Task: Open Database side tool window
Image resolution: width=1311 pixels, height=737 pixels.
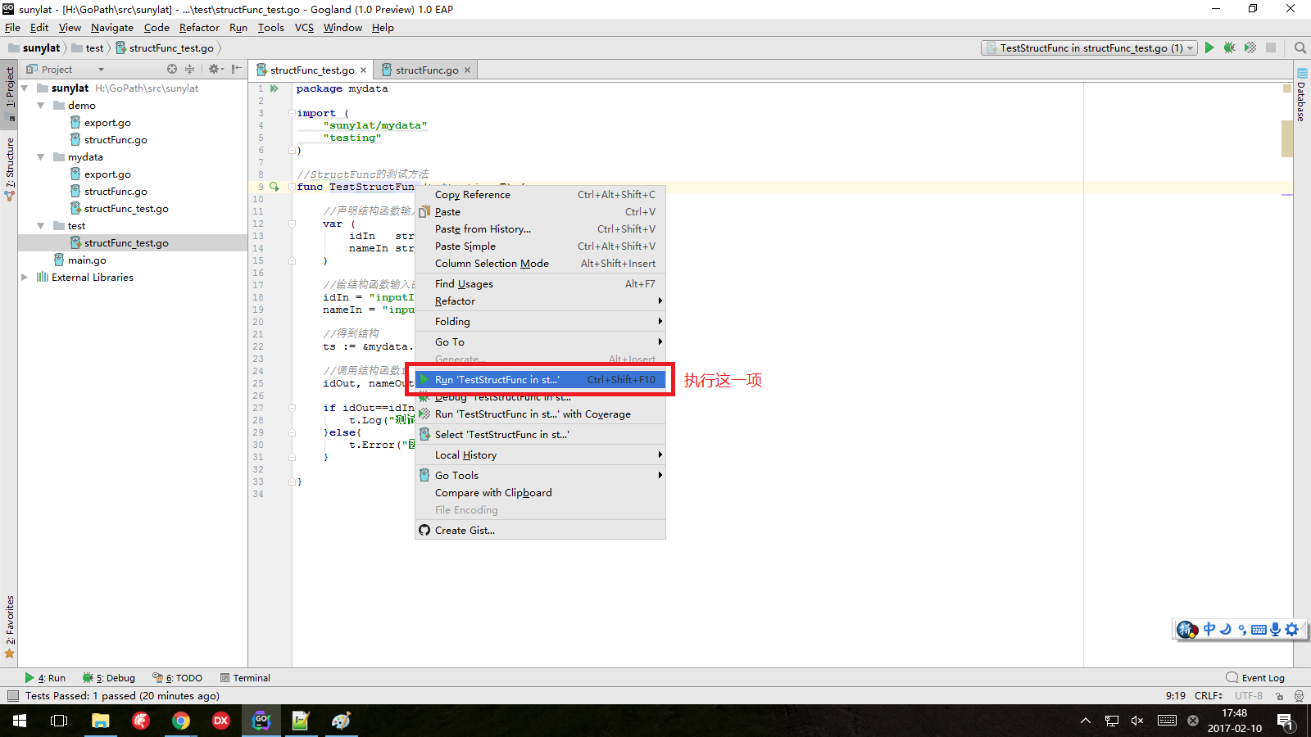Action: coord(1302,94)
